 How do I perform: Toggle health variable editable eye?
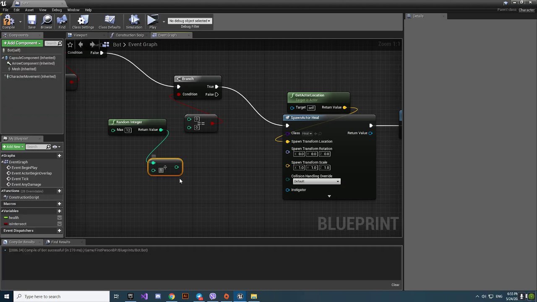point(60,218)
